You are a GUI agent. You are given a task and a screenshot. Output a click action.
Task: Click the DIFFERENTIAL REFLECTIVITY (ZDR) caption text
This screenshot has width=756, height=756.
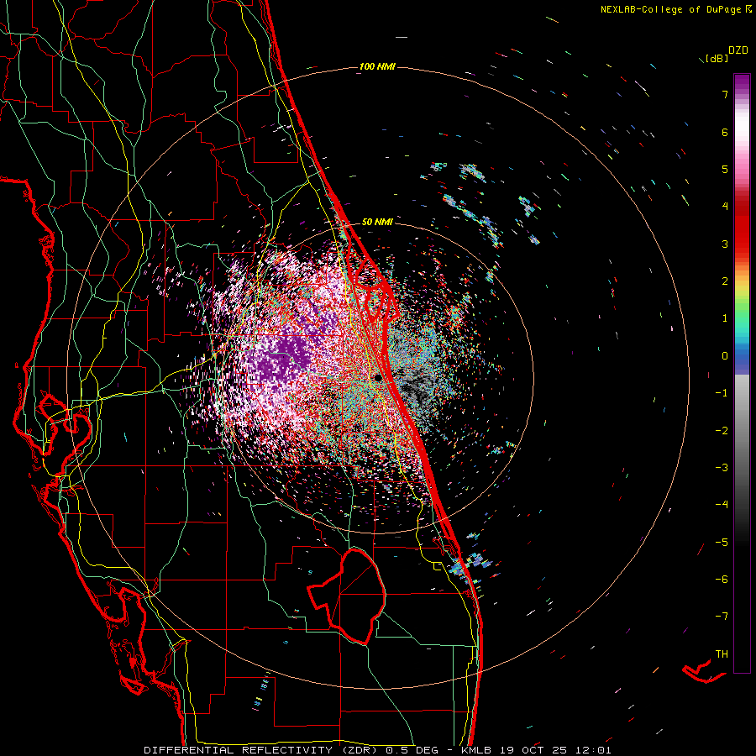pos(262,750)
